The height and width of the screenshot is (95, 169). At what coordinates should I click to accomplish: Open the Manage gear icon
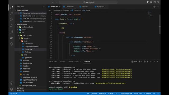point(11,89)
